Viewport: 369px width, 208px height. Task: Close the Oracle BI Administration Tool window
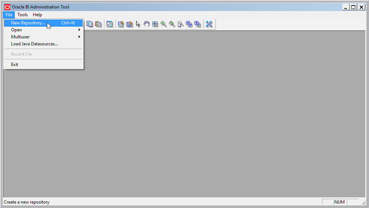point(362,7)
